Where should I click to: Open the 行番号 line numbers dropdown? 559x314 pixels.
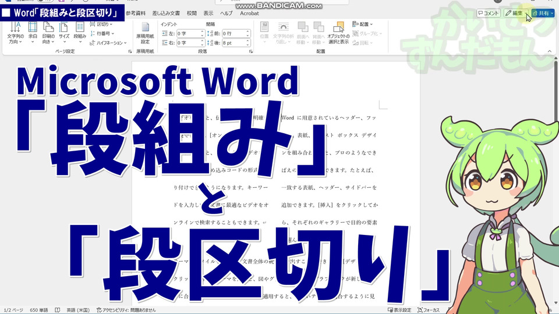click(x=102, y=34)
